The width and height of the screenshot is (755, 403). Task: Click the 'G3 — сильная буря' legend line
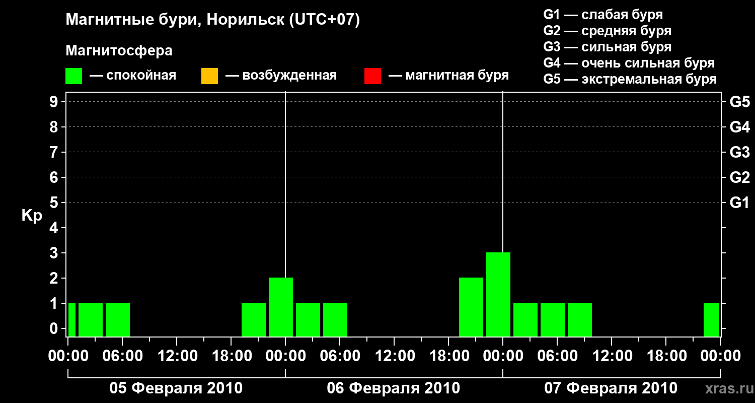pos(607,47)
